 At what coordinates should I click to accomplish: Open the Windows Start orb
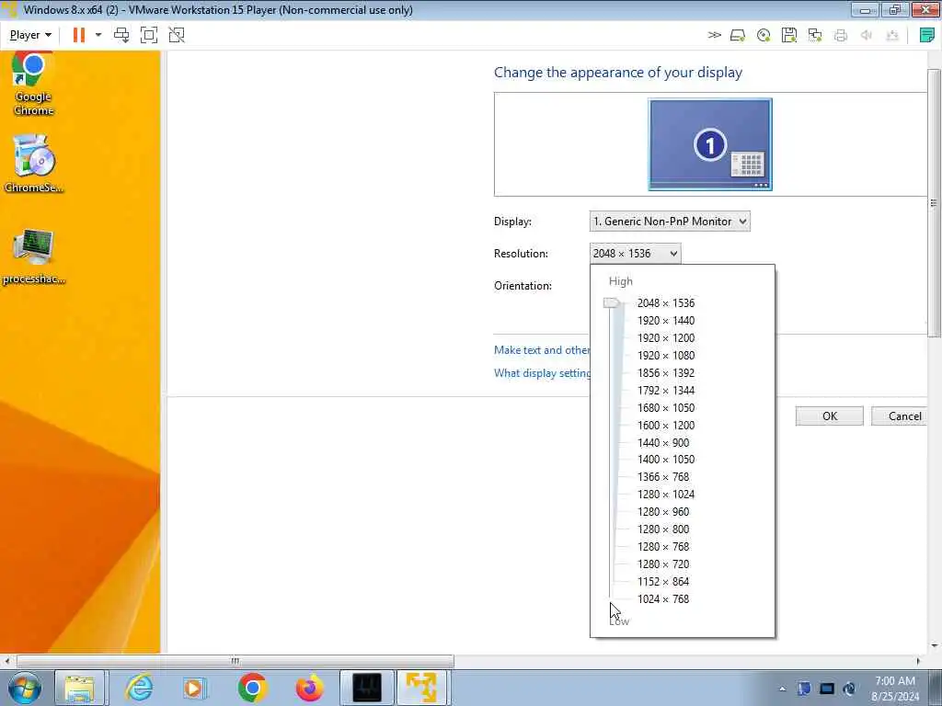click(x=25, y=688)
